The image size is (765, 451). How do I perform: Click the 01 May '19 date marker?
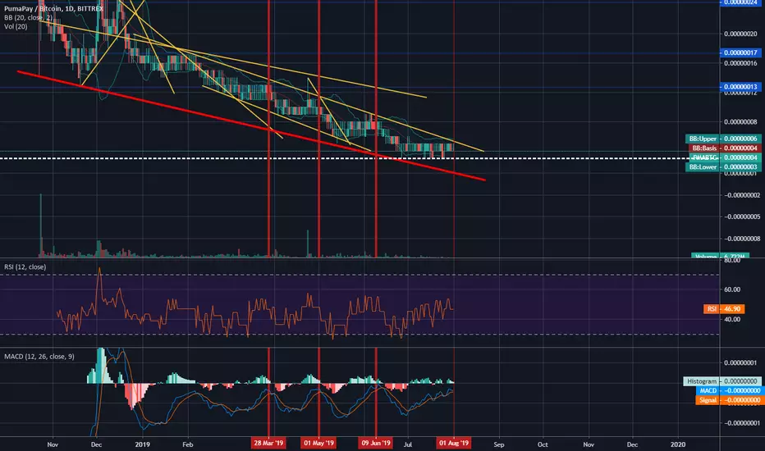coord(318,443)
